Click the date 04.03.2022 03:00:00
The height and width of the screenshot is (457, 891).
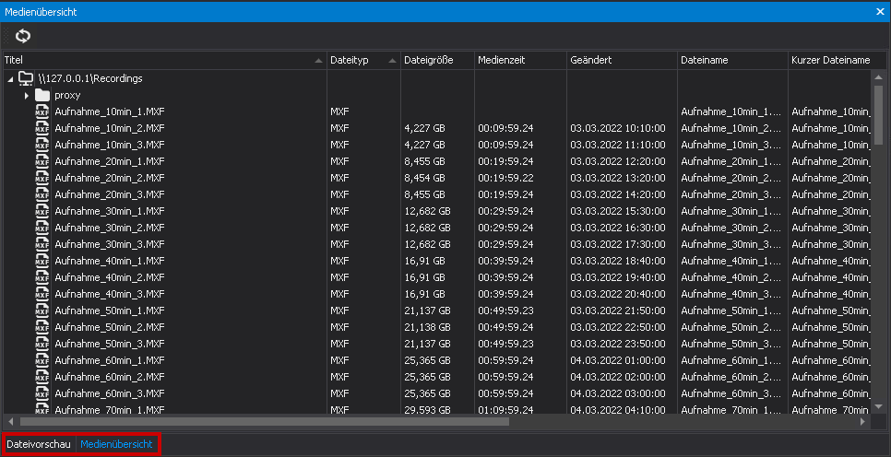618,394
